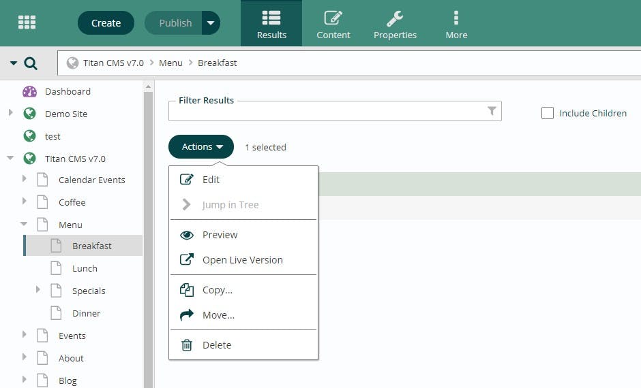Click the Publish button
Viewport: 641px width, 388px height.
coord(173,23)
